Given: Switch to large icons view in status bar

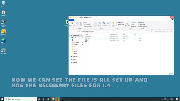Looking at the screenshot, I should tap(172, 74).
